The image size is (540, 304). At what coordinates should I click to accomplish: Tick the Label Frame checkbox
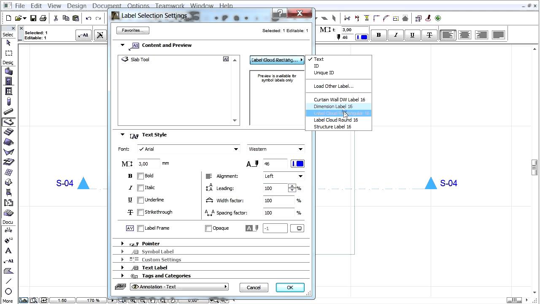[140, 228]
